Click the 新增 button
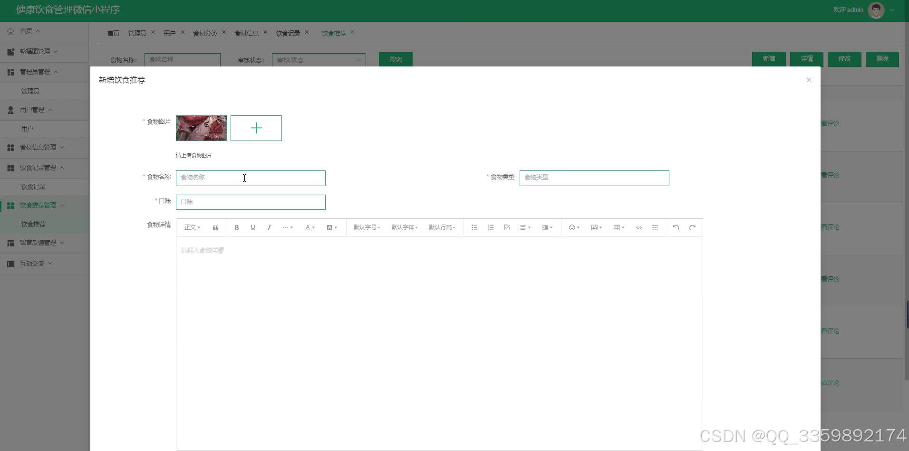 click(769, 59)
